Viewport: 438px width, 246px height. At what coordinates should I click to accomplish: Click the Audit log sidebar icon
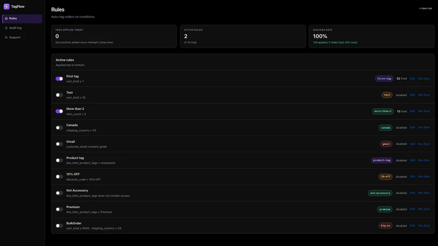coord(6,28)
